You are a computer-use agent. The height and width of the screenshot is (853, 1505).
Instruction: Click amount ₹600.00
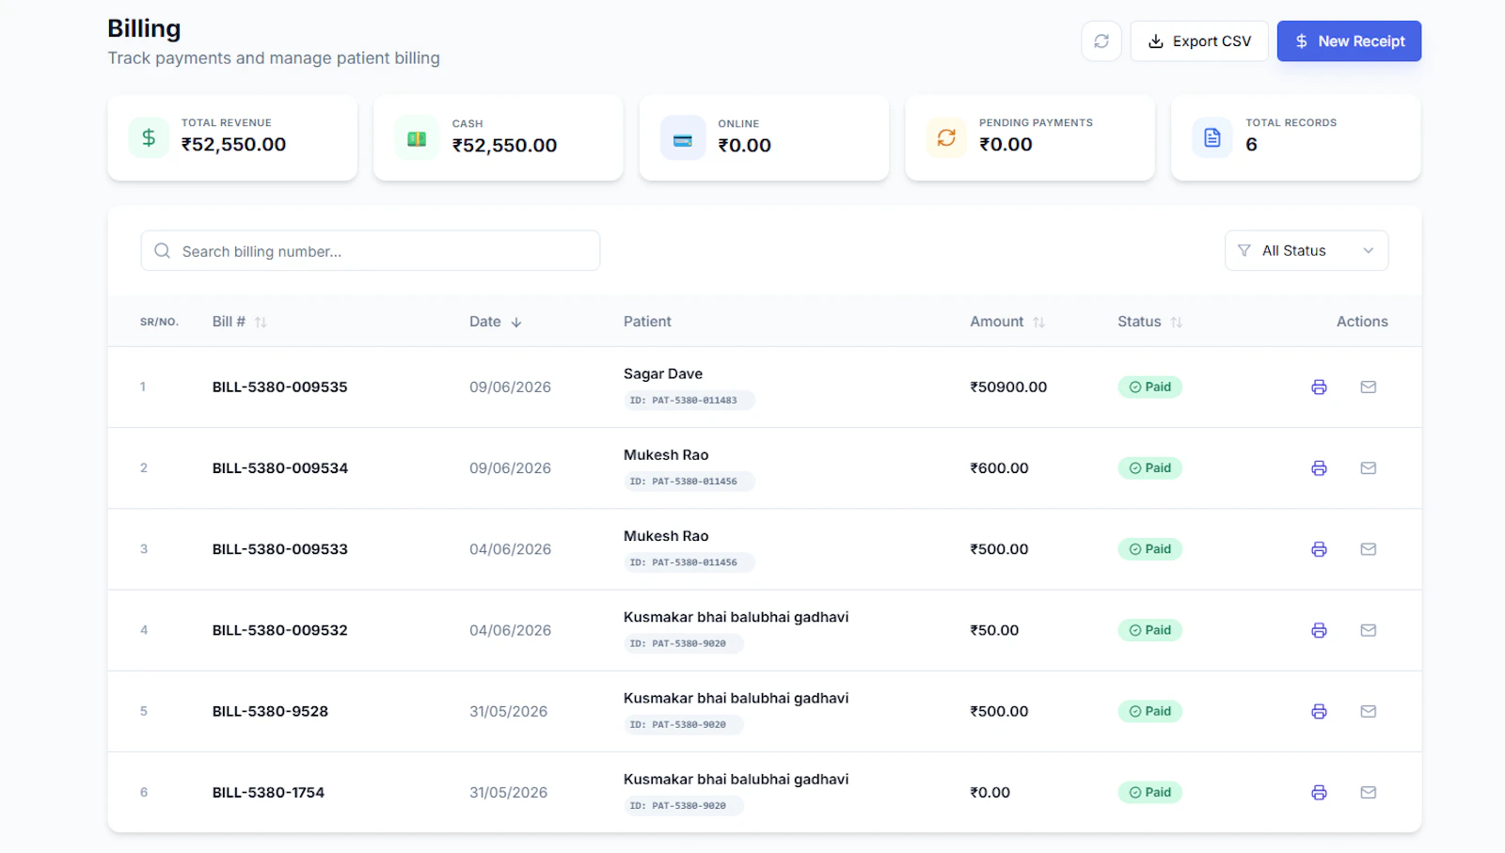(x=999, y=468)
